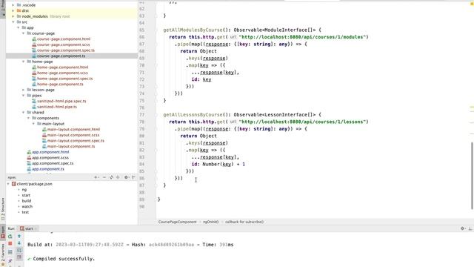This screenshot has width=474, height=267.
Task: Click the Rerun button in Run panel
Action: (x=10, y=236)
